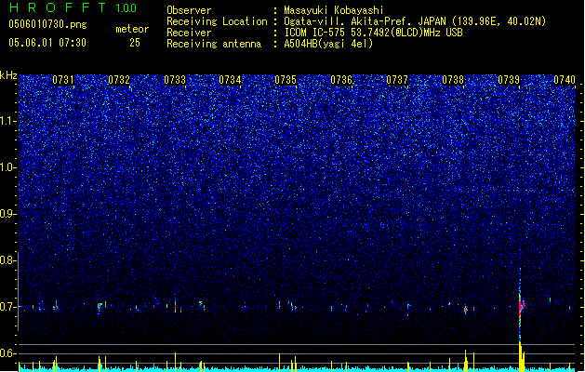Click the HROFFT 1.0.0 title text

tap(73, 7)
